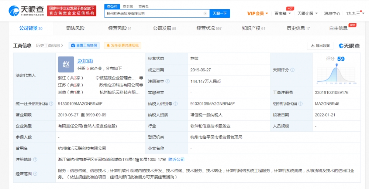Click help icon next to 组织机构代码
The image size is (369, 189).
300,104
